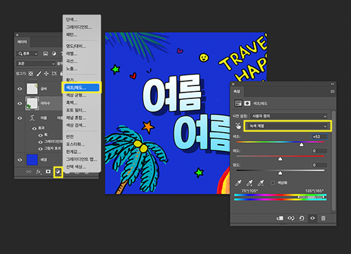Enable the 색상화 colorize checkbox
The image size is (351, 254).
coord(272,183)
